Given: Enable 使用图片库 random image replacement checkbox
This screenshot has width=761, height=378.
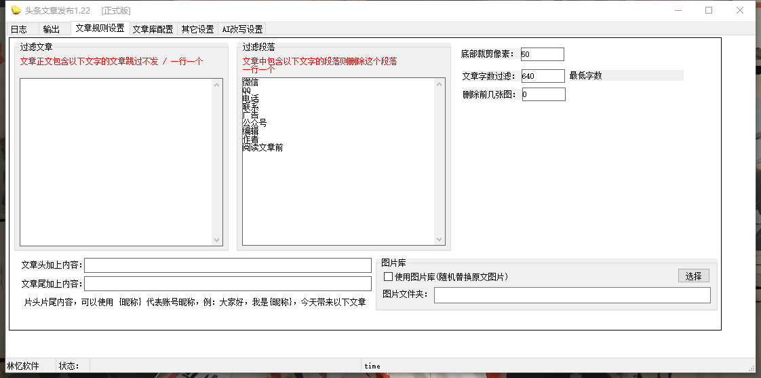Looking at the screenshot, I should tap(389, 277).
